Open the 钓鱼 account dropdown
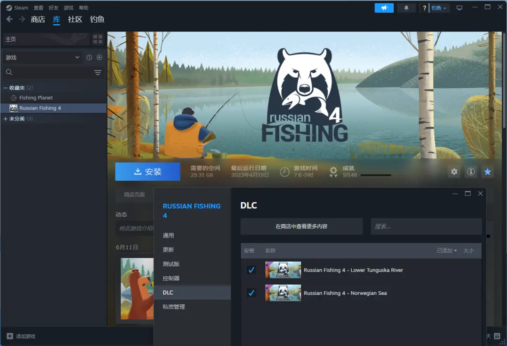Viewport: 507px width, 346px height. pyautogui.click(x=439, y=8)
